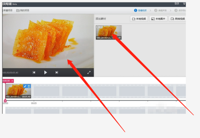This screenshot has width=200, height=138.
Task: Open My Projects (我的项目)
Action: click(23, 10)
